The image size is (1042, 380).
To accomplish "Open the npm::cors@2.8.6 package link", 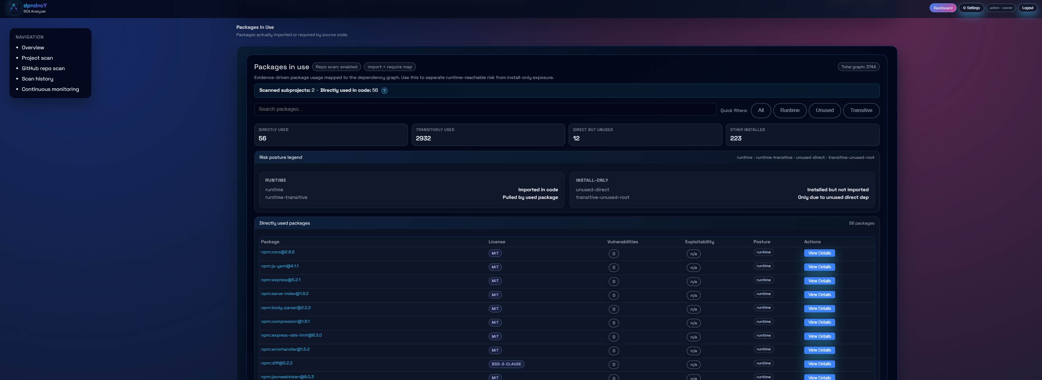I will (x=278, y=252).
